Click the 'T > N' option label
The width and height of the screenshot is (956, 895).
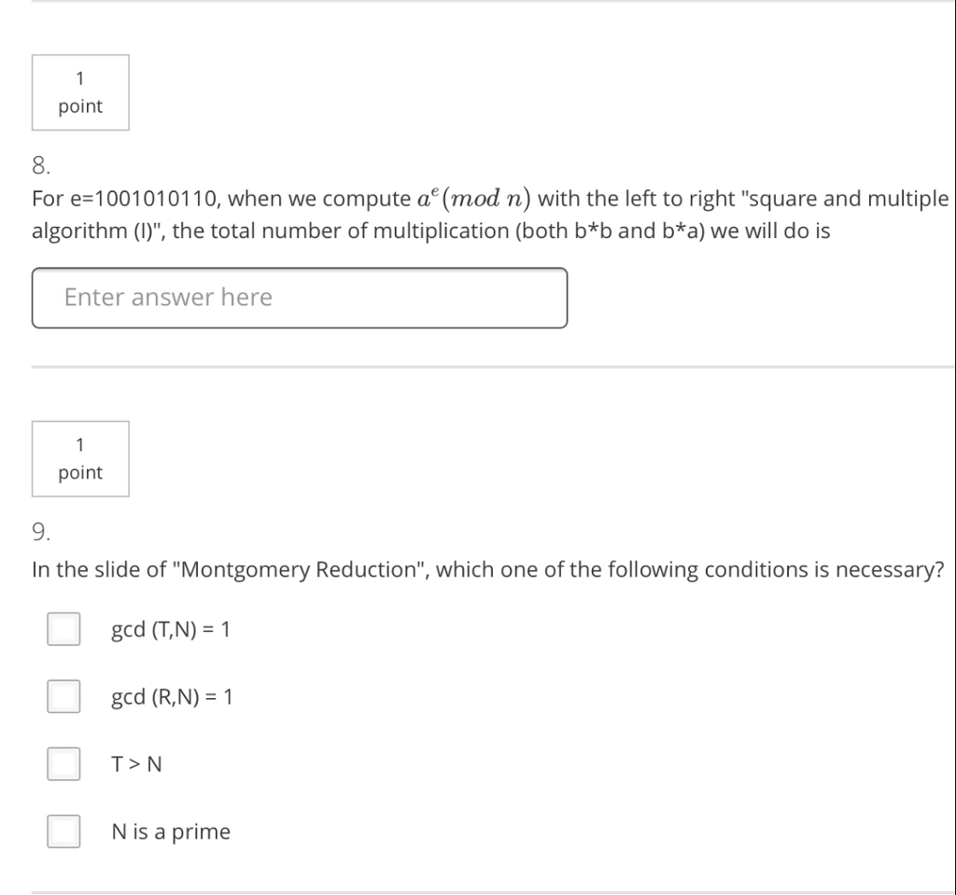136,764
